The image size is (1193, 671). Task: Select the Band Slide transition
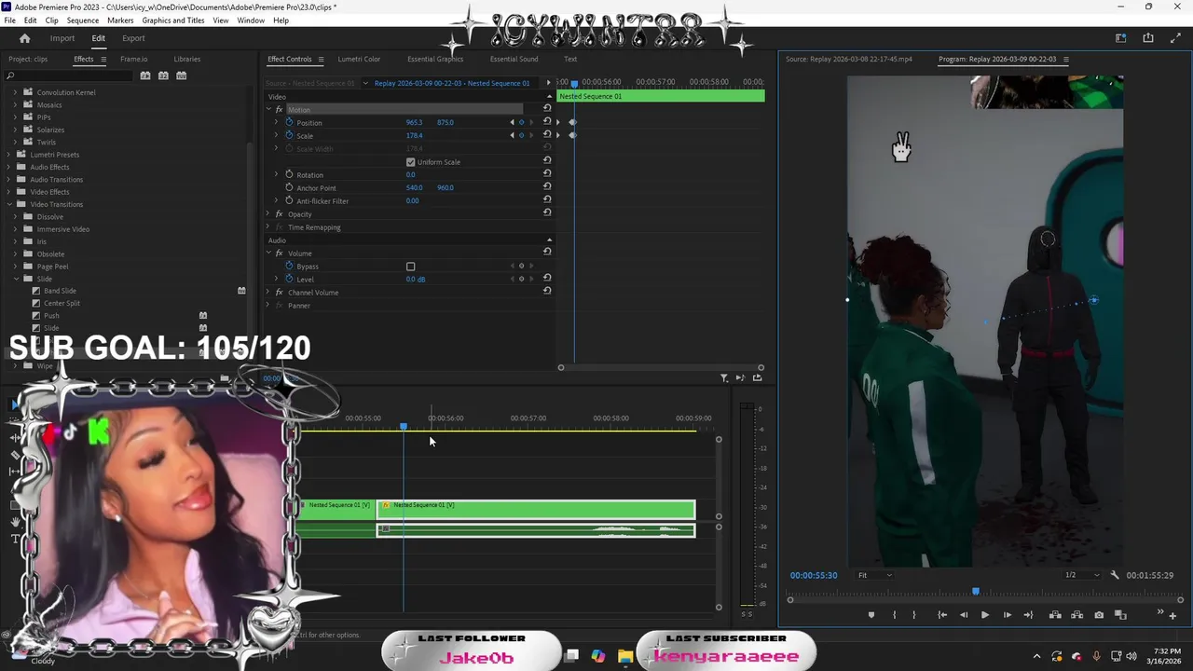(60, 291)
